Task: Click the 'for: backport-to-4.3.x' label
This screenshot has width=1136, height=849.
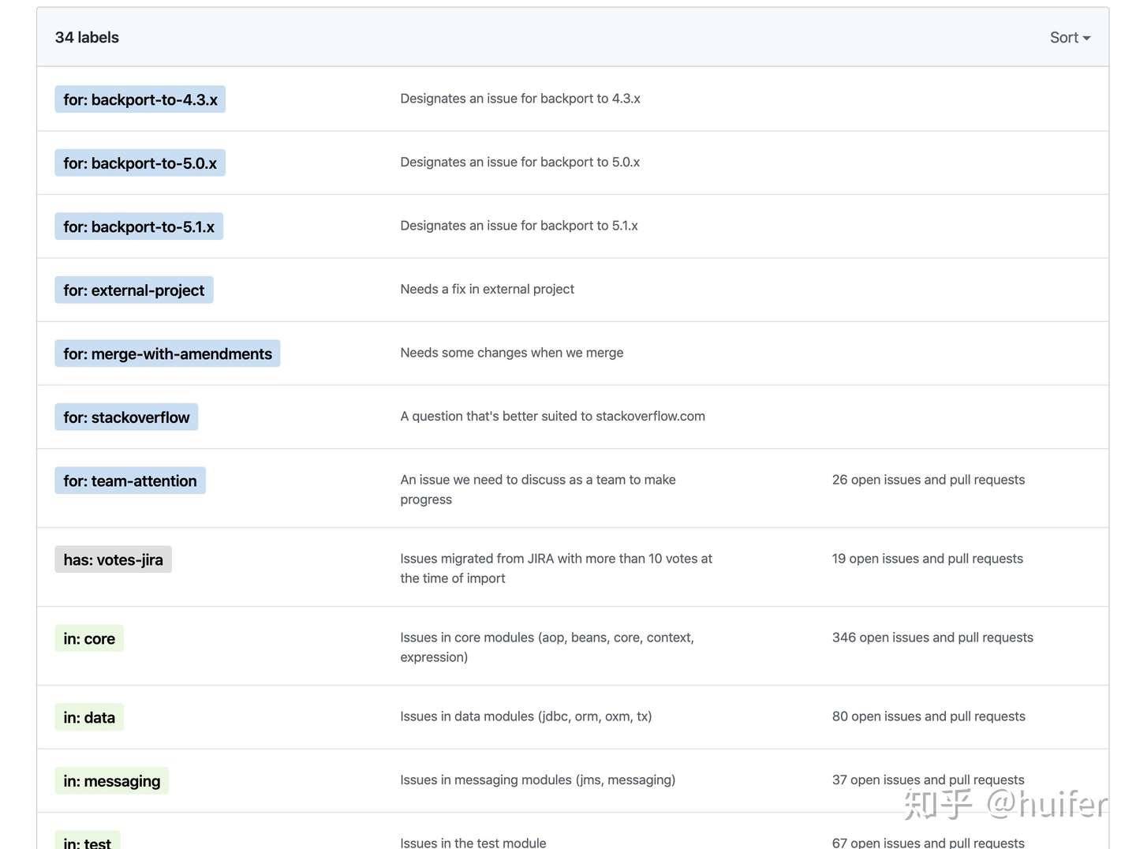Action: tap(140, 99)
